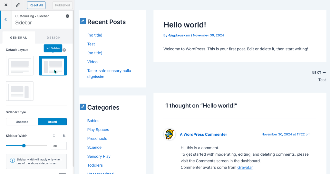The width and height of the screenshot is (330, 174).
Task: Click the edit pencil for Recent Posts widget
Action: (x=83, y=21)
